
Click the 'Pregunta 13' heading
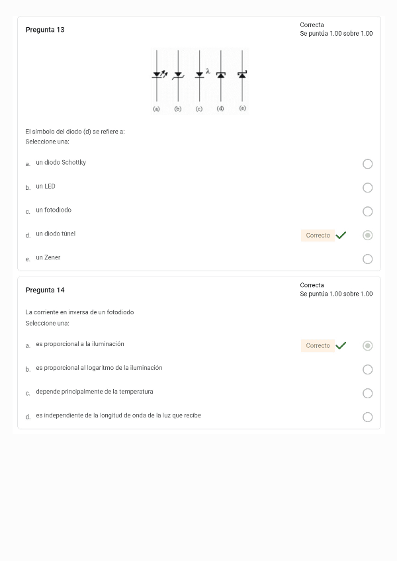pos(45,30)
